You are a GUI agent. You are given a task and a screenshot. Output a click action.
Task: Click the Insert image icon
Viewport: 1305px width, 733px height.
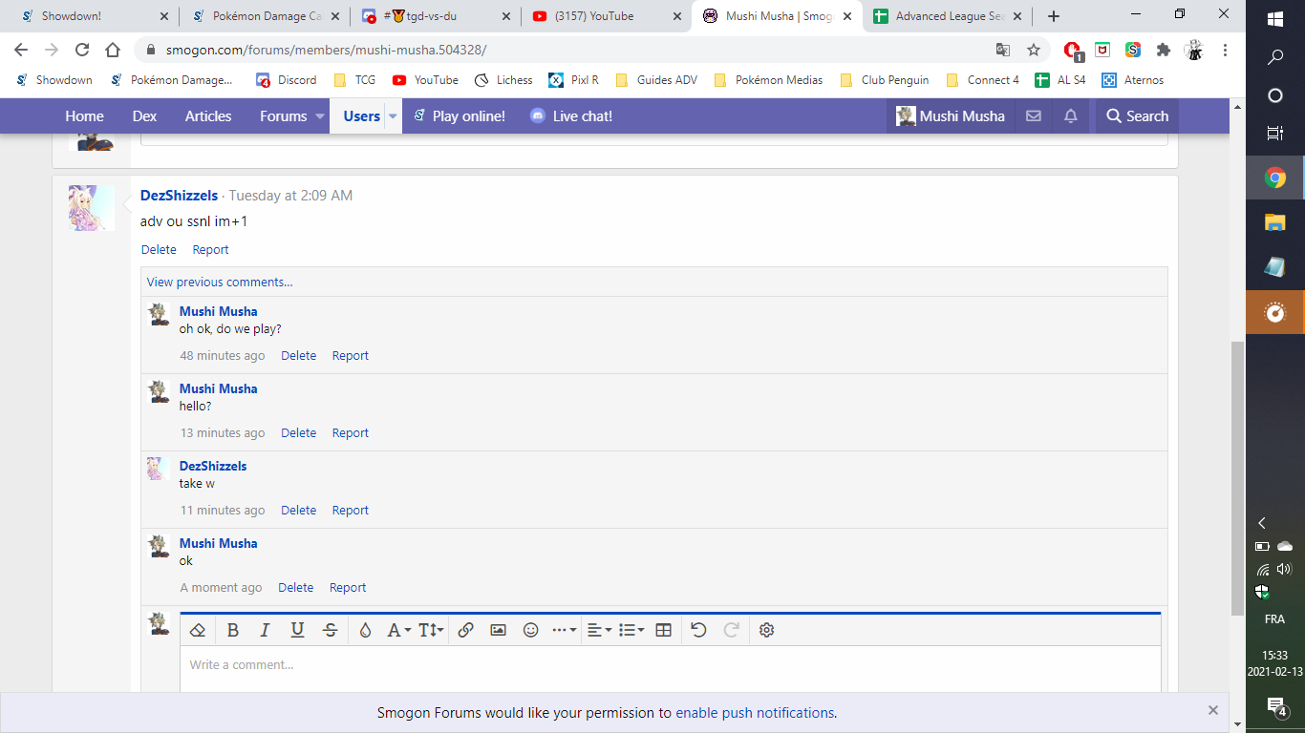(498, 630)
